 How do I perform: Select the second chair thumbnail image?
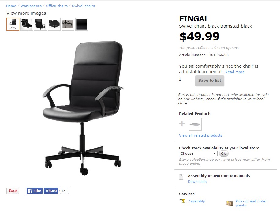tap(27, 24)
